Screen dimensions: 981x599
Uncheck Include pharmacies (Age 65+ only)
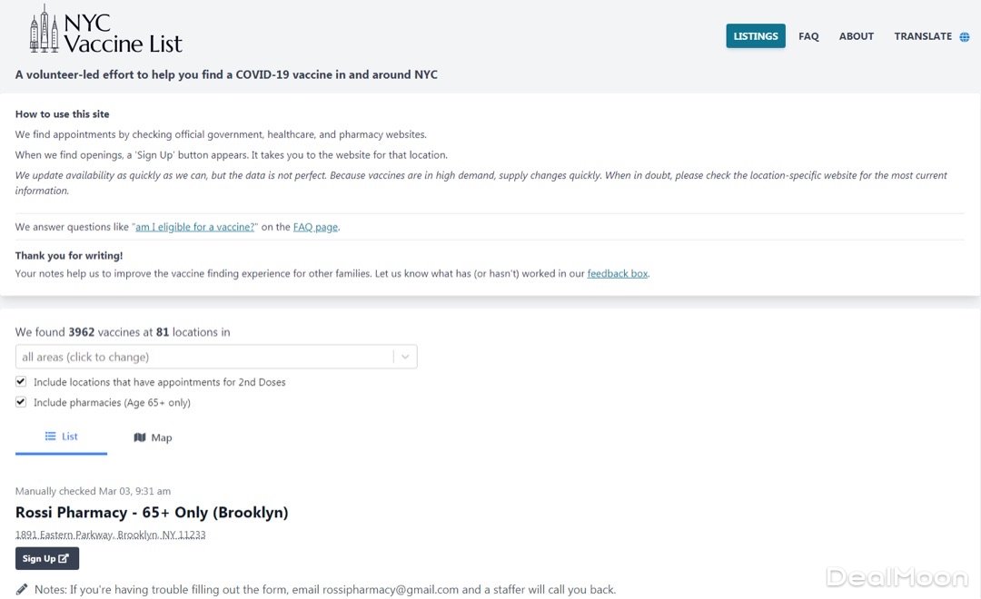pyautogui.click(x=21, y=402)
